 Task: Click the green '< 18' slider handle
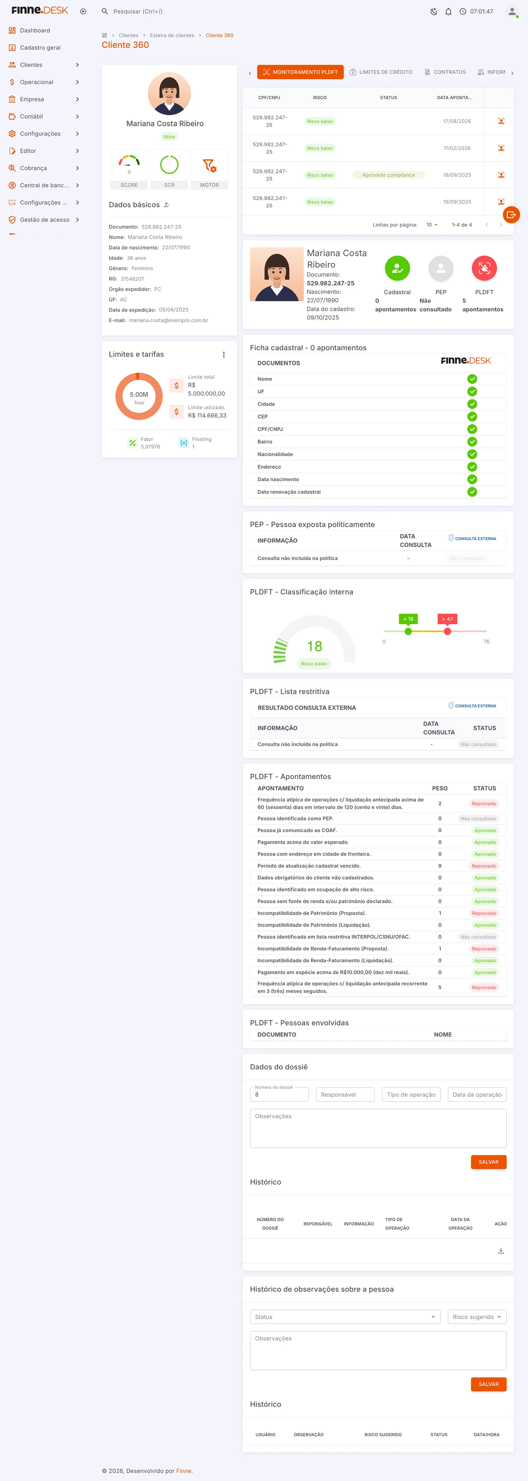point(408,631)
